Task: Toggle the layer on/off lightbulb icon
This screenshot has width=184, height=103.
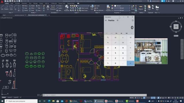Action: coord(71,6)
